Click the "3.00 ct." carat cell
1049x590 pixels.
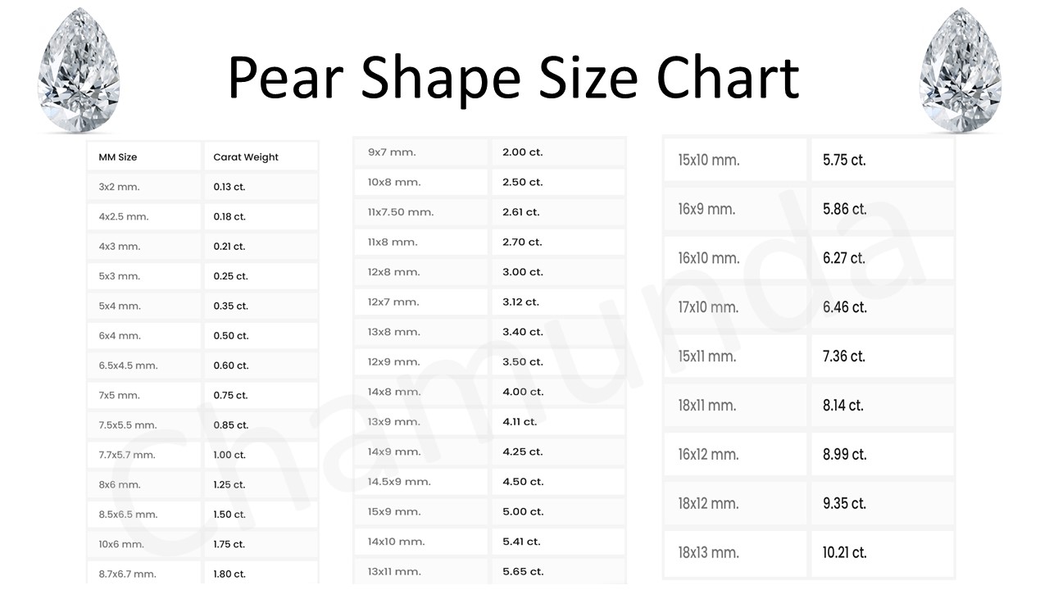click(x=523, y=272)
